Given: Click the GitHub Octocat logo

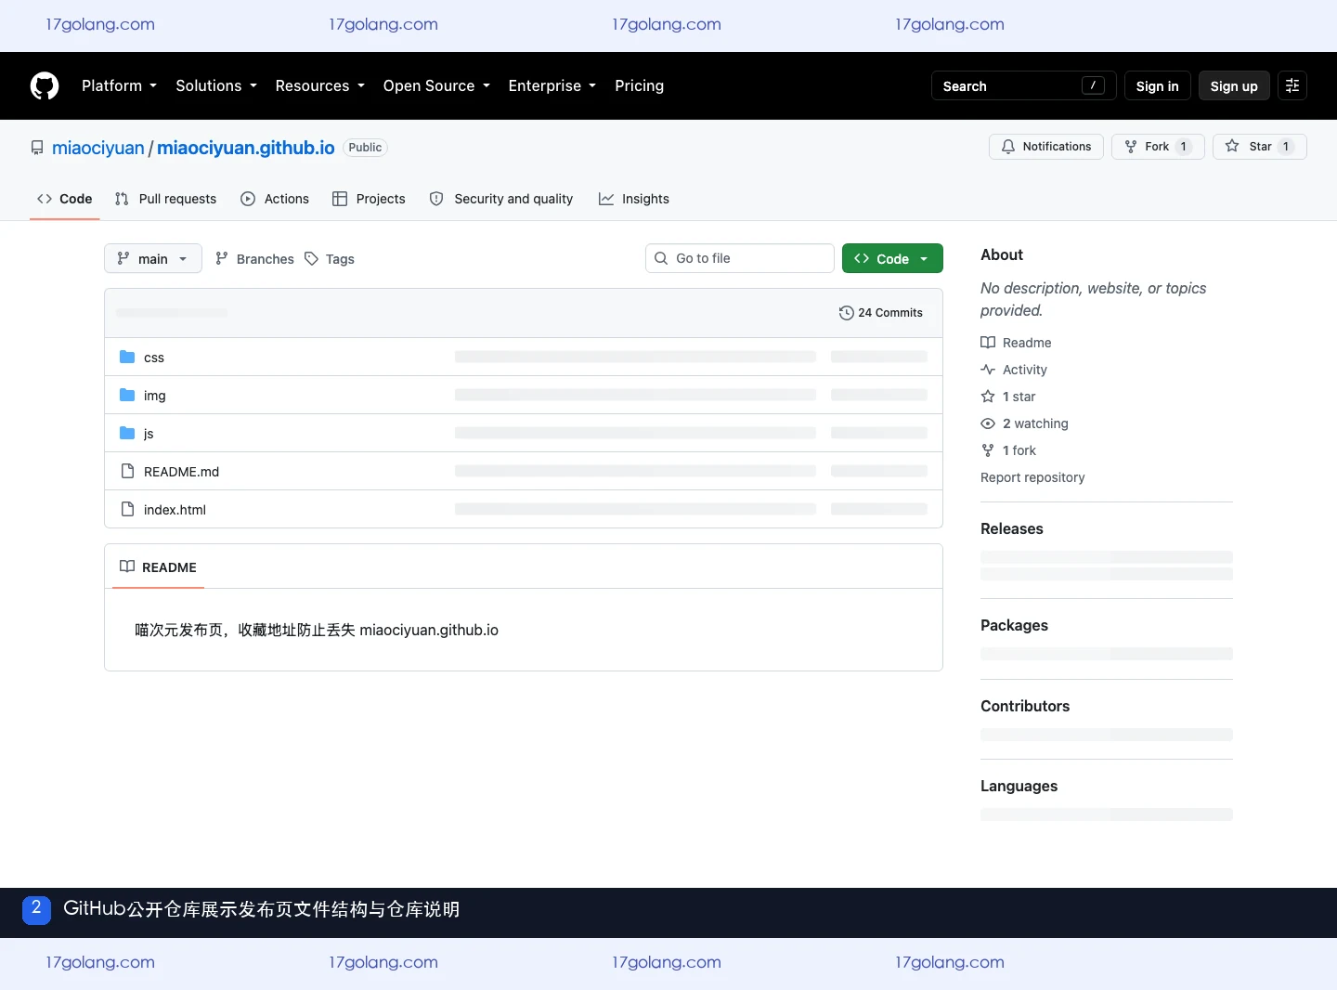Looking at the screenshot, I should point(45,85).
